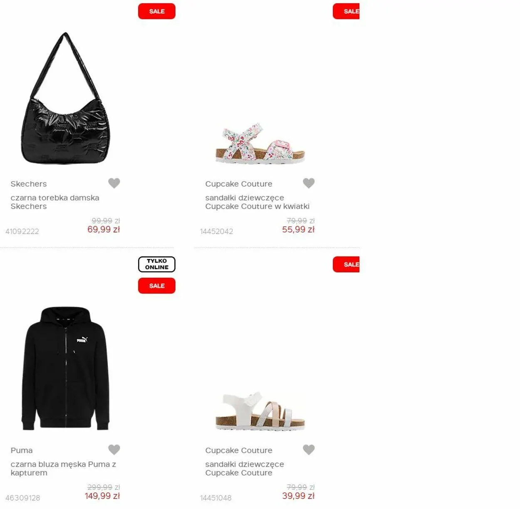Click SALE badge above Puma hoodie
Image resolution: width=520 pixels, height=509 pixels.
[x=157, y=286]
